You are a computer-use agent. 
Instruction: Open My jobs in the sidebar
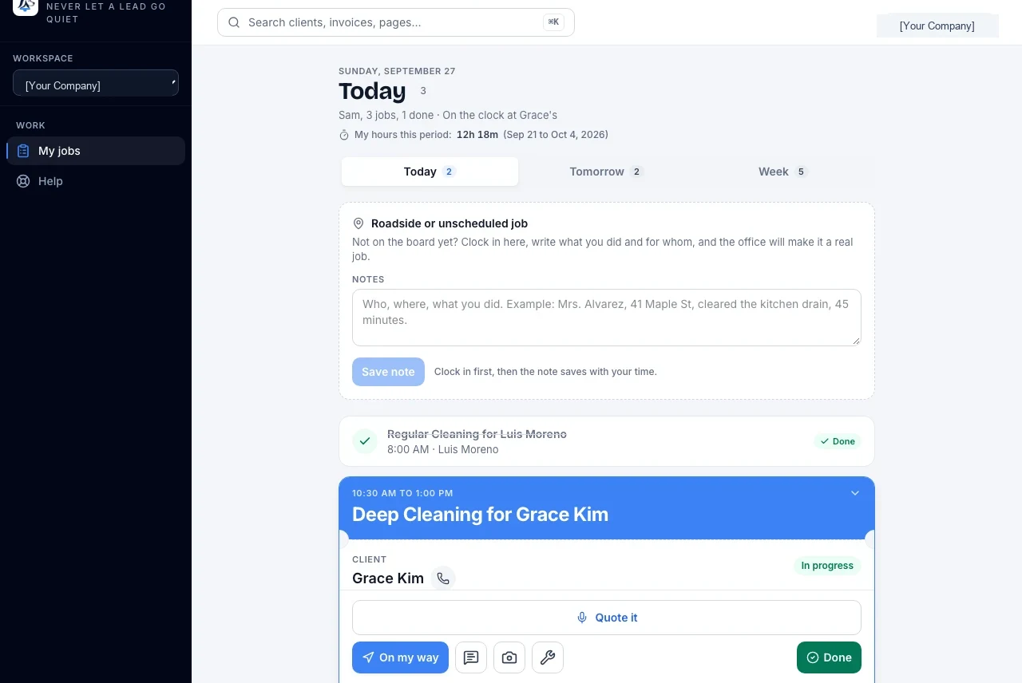(96, 151)
